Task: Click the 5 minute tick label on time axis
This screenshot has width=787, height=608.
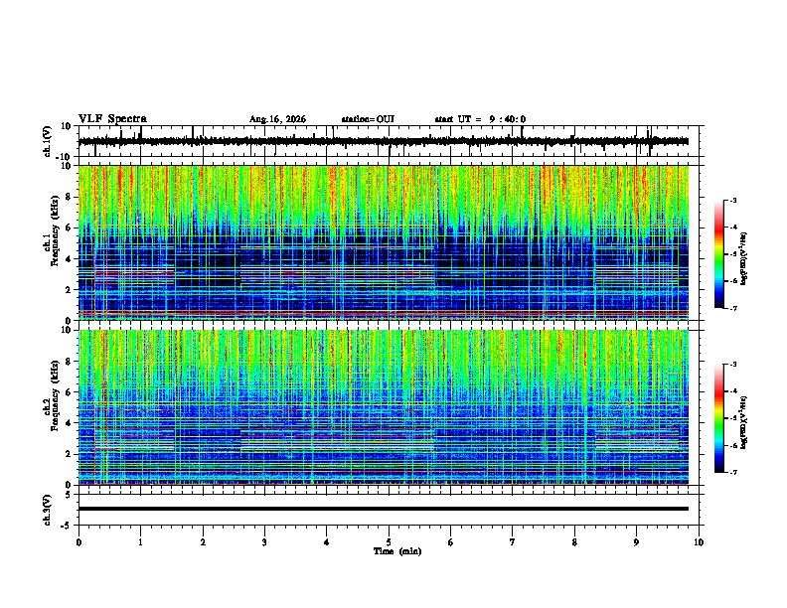Action: point(389,542)
